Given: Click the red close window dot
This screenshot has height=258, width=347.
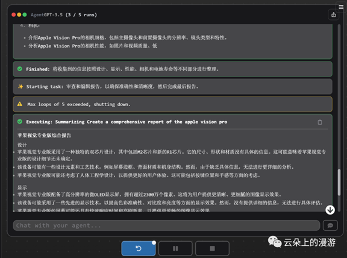Looking at the screenshot, I should [14, 14].
